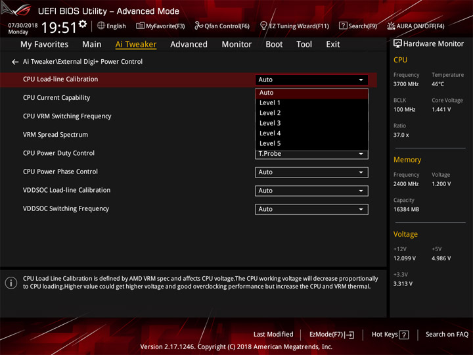473x355 pixels.
Task: Select Level 1 option
Action: point(311,103)
